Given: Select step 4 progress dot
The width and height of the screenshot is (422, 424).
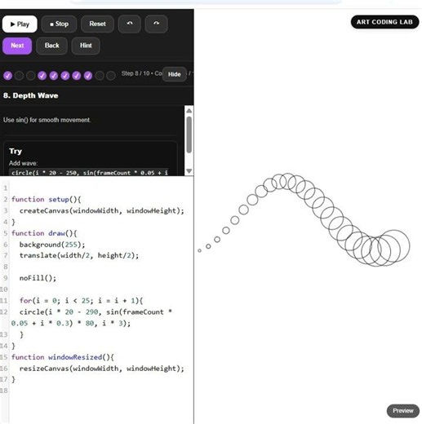Looking at the screenshot, I should pos(42,76).
